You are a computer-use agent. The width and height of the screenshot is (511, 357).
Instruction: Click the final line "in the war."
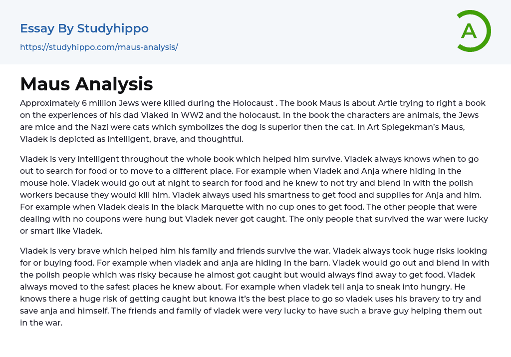coord(41,323)
